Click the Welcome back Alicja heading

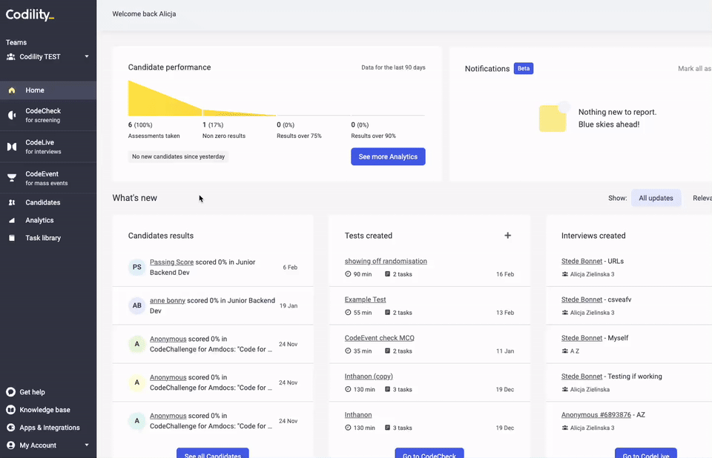[145, 14]
